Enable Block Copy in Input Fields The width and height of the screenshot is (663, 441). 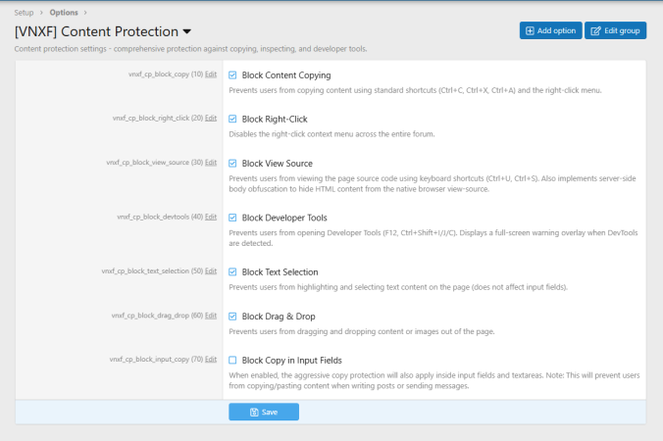pos(232,361)
